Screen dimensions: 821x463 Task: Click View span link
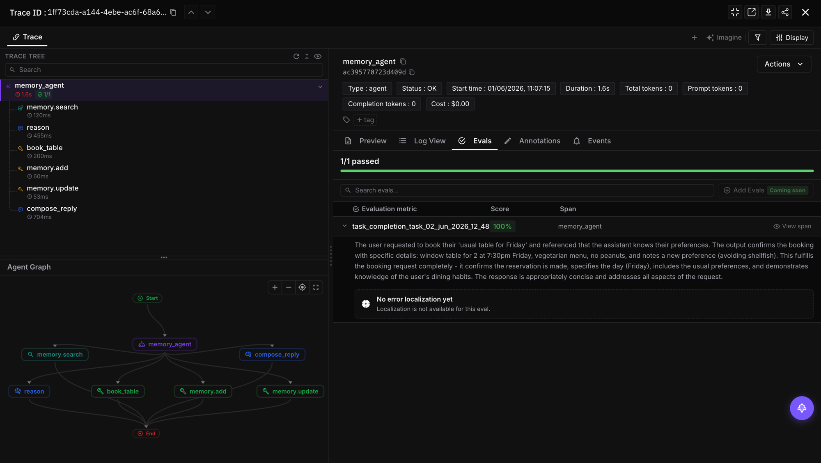click(792, 227)
